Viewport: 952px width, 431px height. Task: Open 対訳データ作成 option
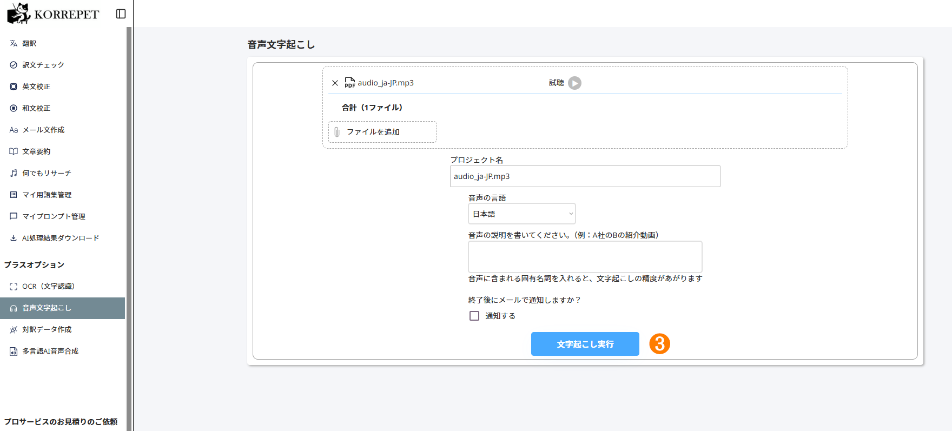(62, 330)
